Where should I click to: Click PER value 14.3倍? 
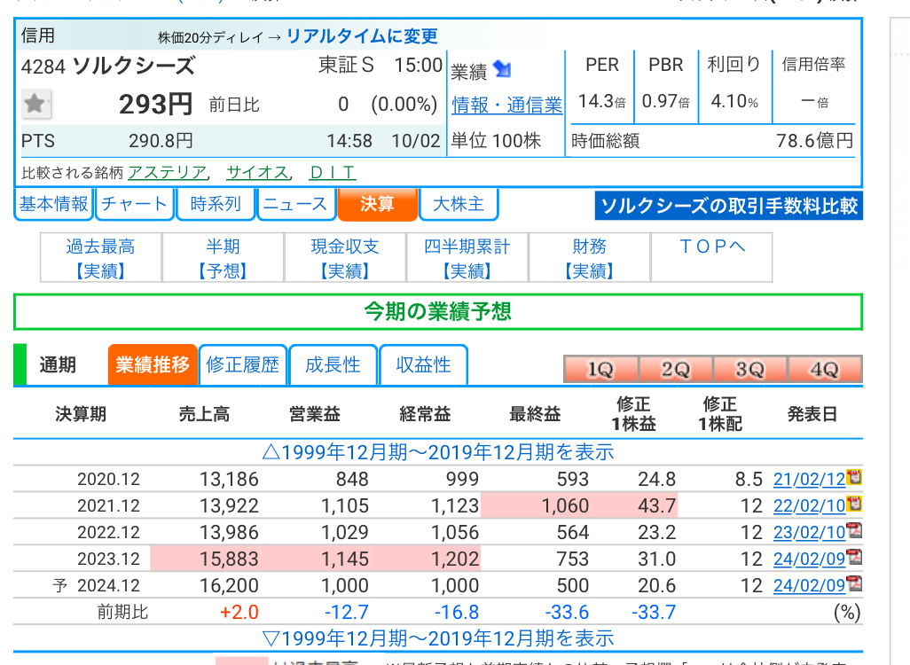click(602, 102)
